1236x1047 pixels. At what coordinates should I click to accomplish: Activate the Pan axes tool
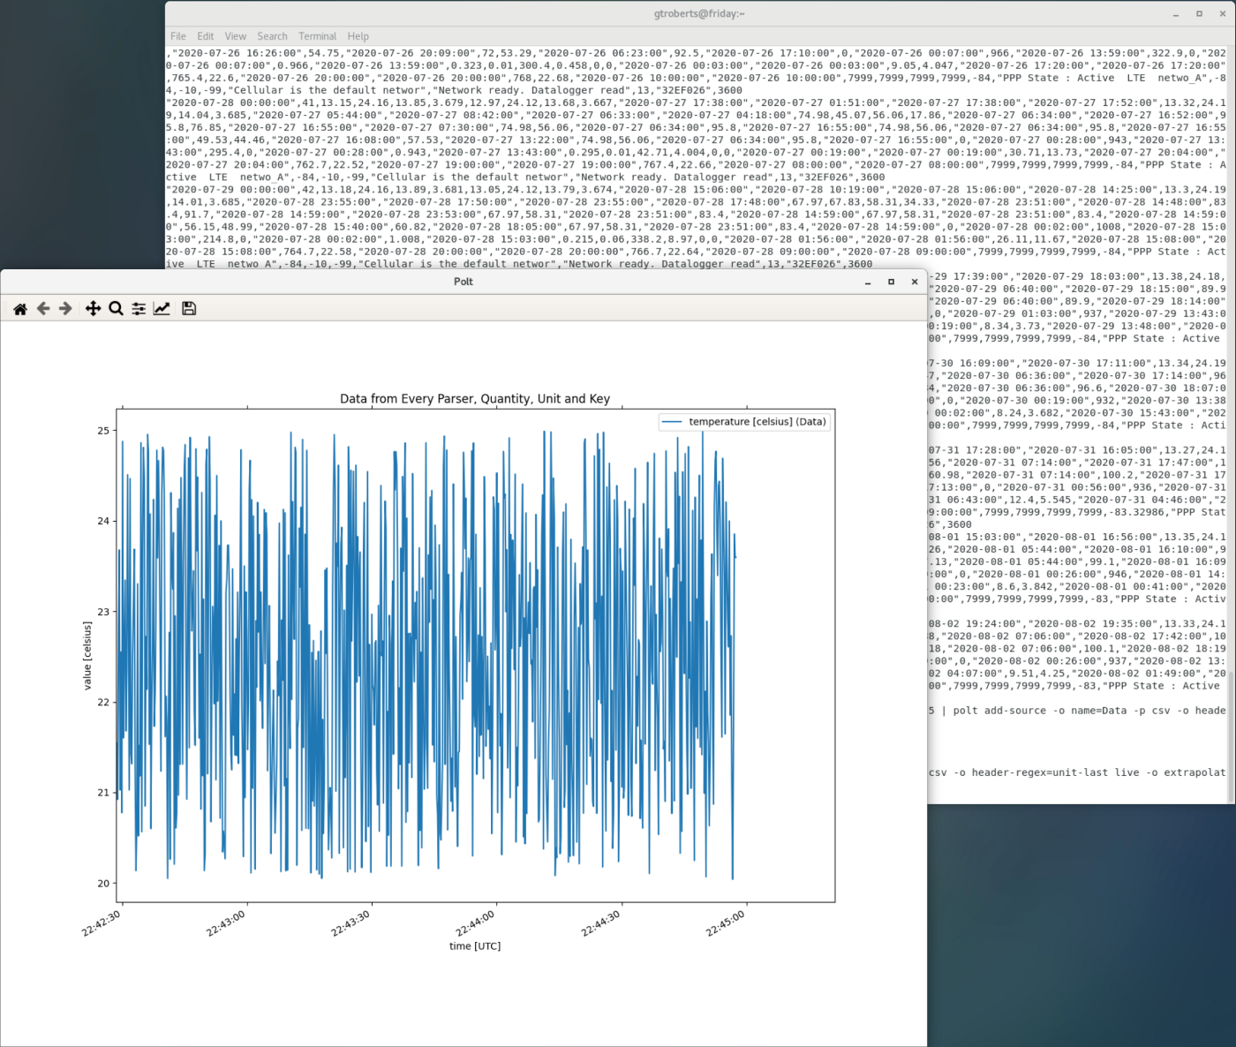coord(93,308)
